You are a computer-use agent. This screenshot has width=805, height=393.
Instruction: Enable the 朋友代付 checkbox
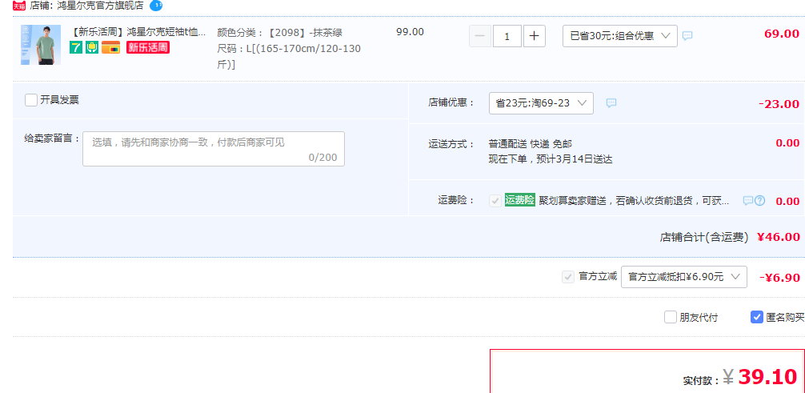tap(671, 317)
